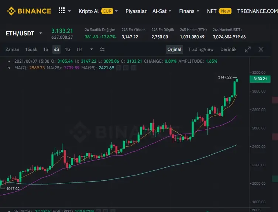This screenshot has height=212, width=278.
Task: Open Finans menu
Action: click(187, 11)
